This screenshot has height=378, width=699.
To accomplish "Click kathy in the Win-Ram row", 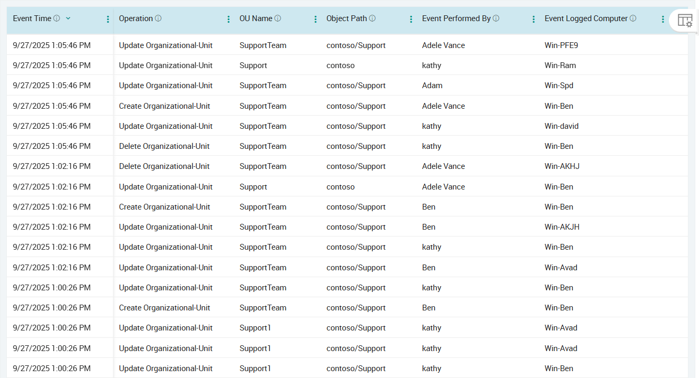I will [x=432, y=65].
